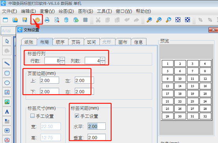
Task: Click the right margin 右 field
Action: tap(84, 92)
